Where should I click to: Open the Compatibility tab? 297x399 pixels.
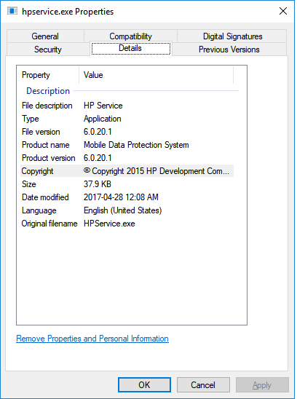(130, 36)
